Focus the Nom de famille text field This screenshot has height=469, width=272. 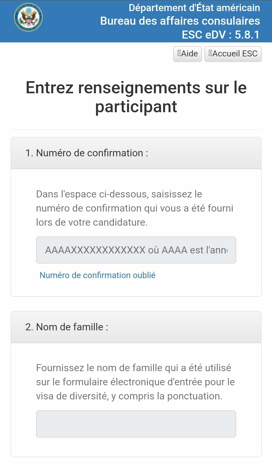(136, 424)
